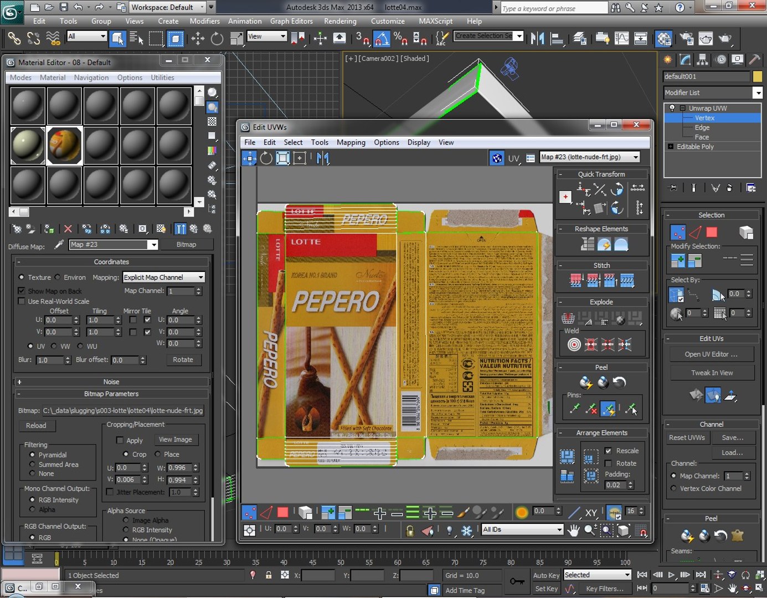Click the object color swatch beside default001
Screen dimensions: 767x598
tap(758, 76)
